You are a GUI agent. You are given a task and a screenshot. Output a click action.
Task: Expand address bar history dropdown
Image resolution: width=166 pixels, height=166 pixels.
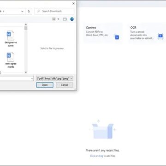click(x=23, y=11)
